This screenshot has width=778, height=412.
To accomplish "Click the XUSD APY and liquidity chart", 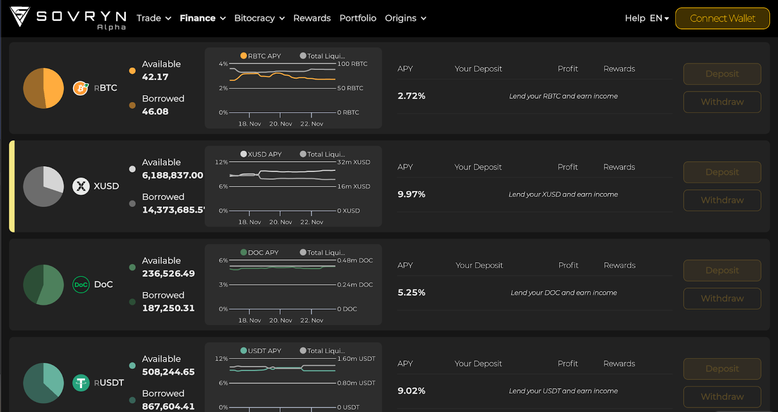I will 293,186.
